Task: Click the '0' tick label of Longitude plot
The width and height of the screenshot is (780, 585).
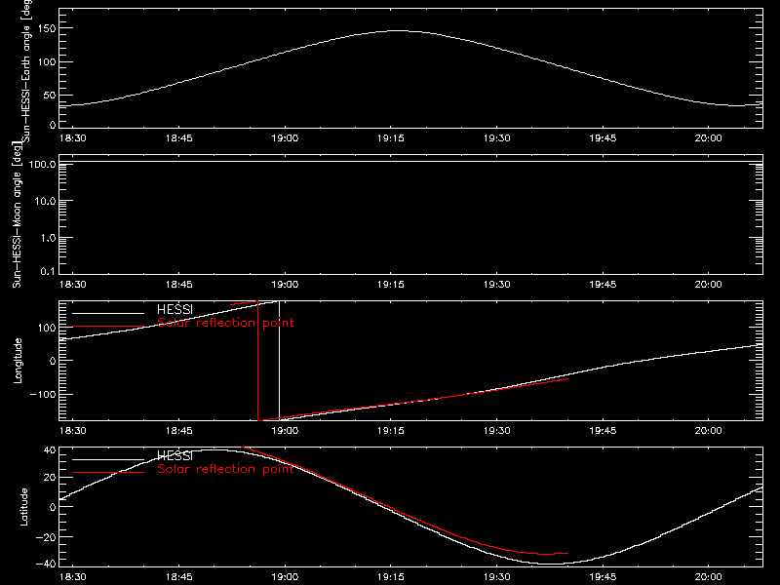Action: tap(53, 361)
